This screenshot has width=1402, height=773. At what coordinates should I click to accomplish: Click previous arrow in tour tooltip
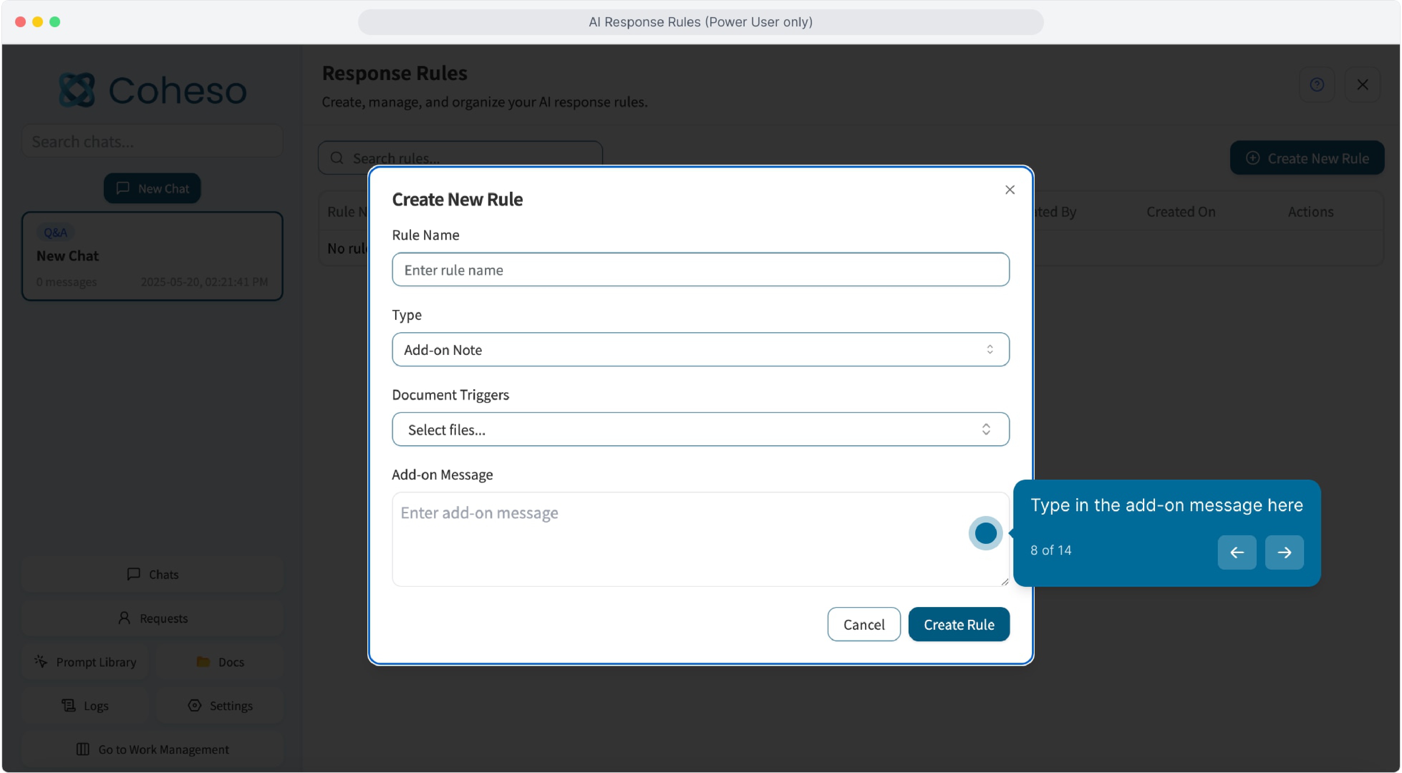point(1237,553)
